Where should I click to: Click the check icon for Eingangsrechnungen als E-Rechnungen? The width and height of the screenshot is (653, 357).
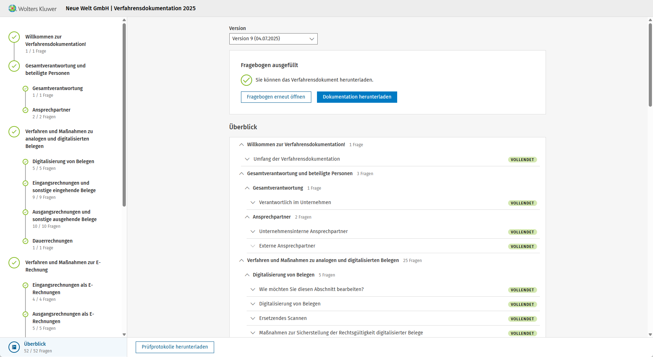[x=25, y=285]
